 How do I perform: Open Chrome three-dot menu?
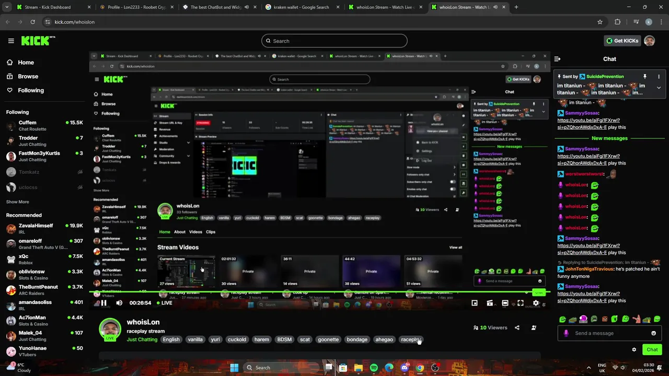[x=661, y=22]
